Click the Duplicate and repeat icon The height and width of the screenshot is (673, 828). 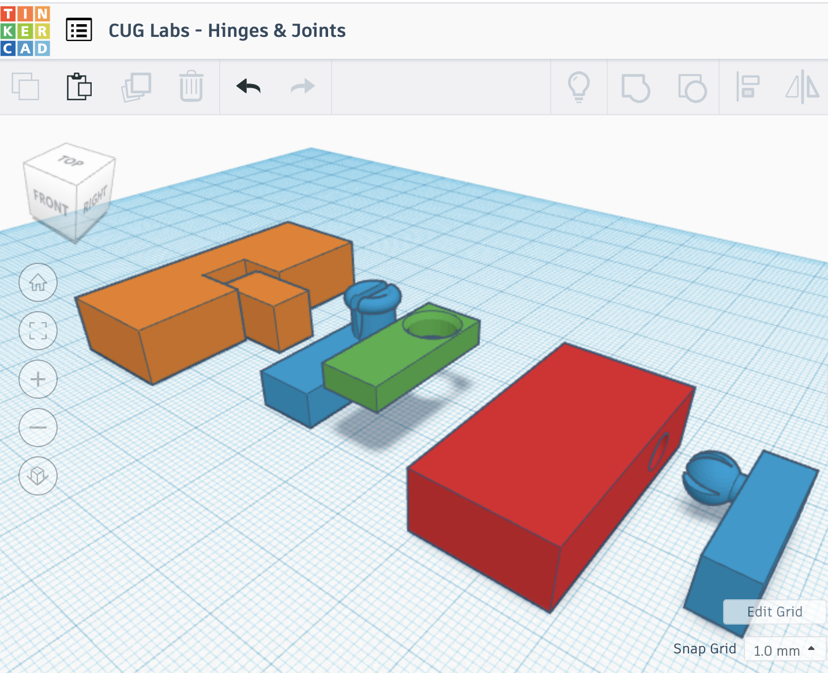(x=136, y=87)
